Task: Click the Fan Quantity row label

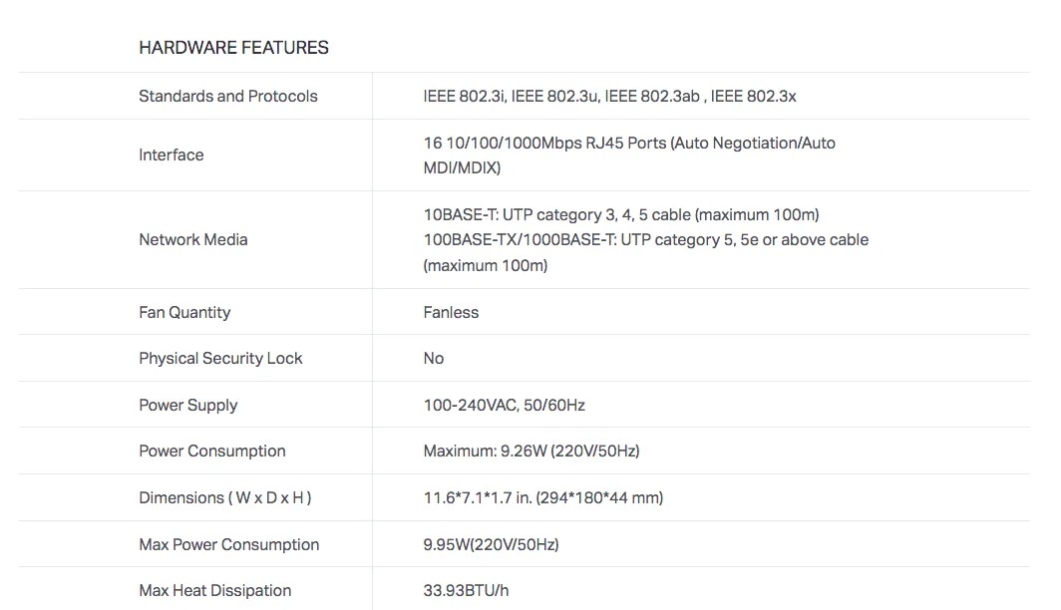Action: pos(184,312)
